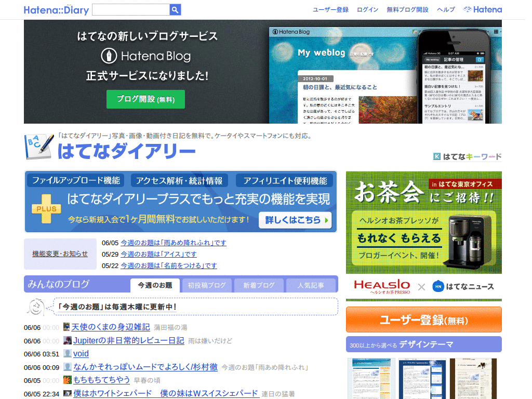
Task: Click the みんなのブログ section heading
Action: coord(58,284)
